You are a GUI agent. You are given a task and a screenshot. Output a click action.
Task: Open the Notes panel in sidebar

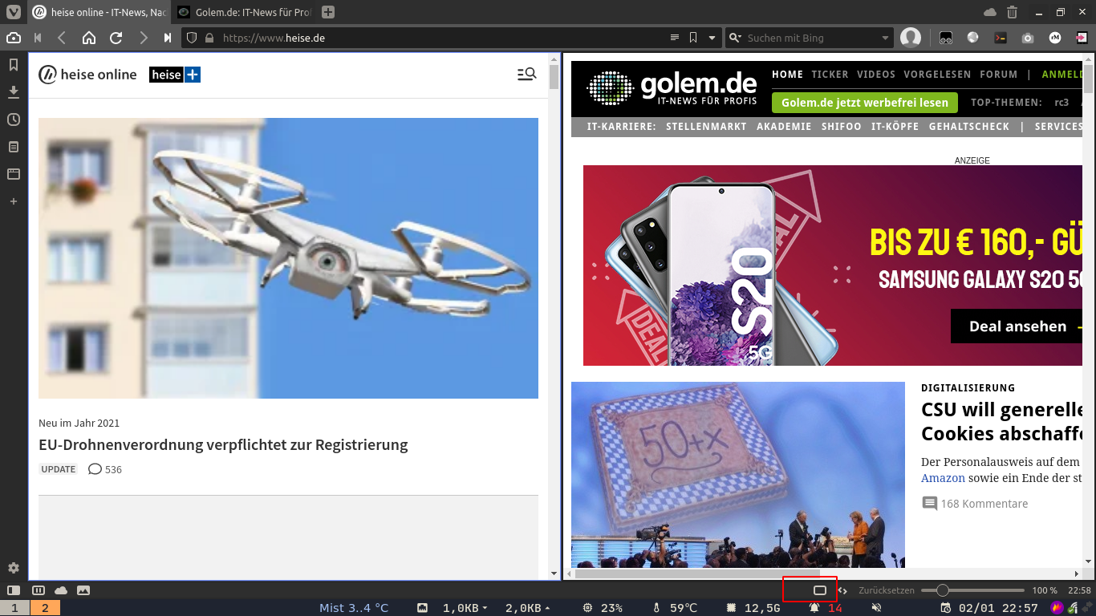(x=14, y=147)
